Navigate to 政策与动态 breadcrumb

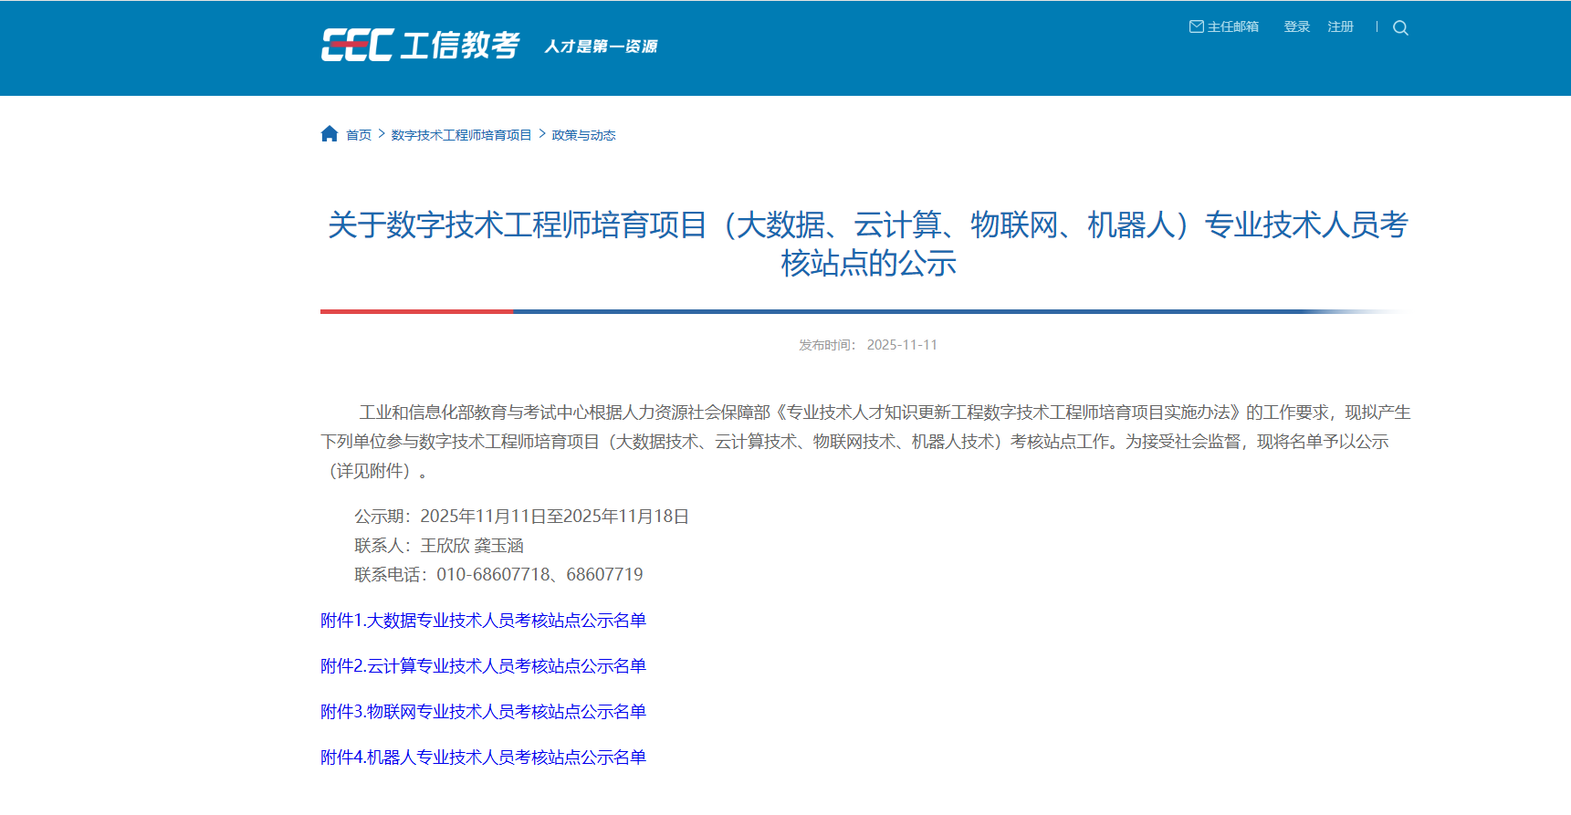[583, 135]
